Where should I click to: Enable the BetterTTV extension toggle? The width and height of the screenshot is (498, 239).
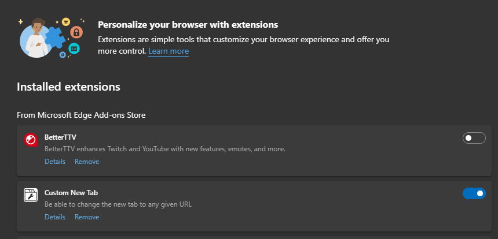474,138
